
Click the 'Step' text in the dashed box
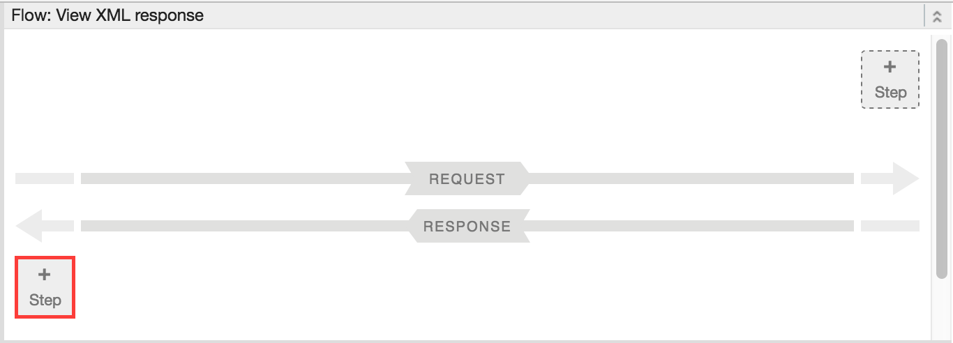[890, 92]
